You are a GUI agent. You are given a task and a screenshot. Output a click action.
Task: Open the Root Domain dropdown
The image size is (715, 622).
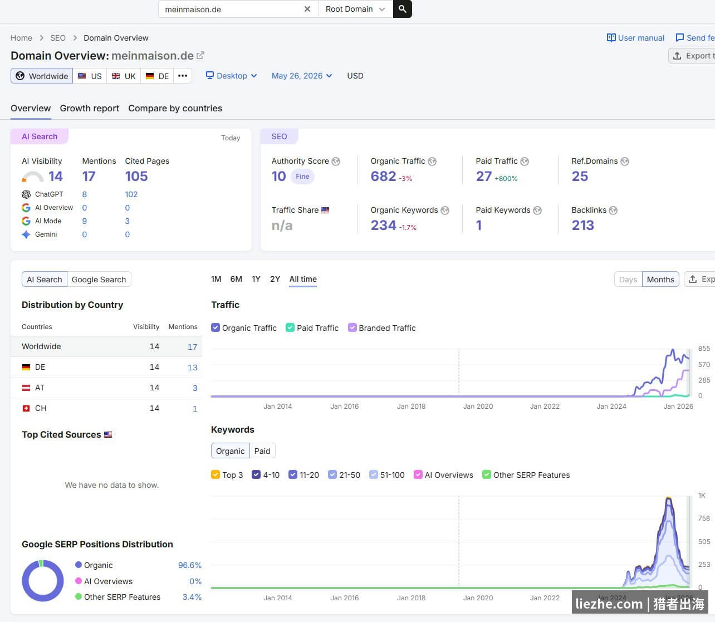click(356, 9)
